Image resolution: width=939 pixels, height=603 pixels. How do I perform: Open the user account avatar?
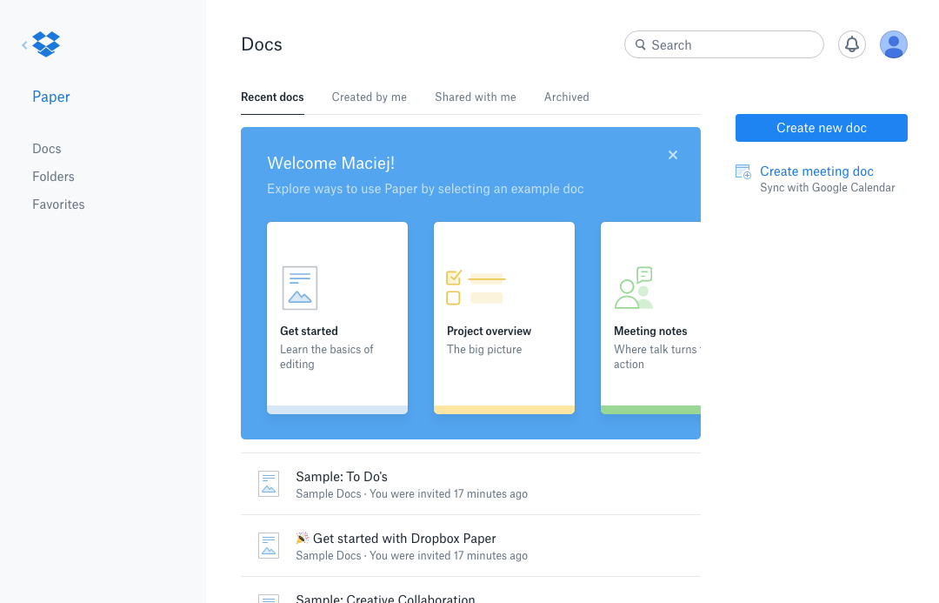click(894, 44)
